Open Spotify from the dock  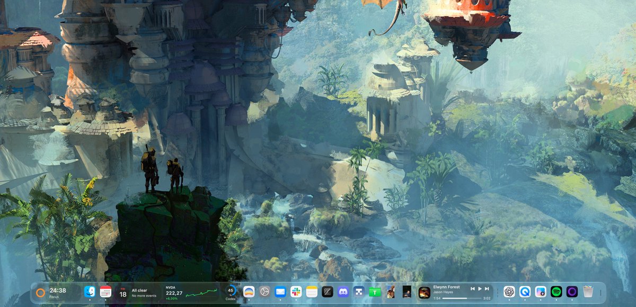[556, 292]
